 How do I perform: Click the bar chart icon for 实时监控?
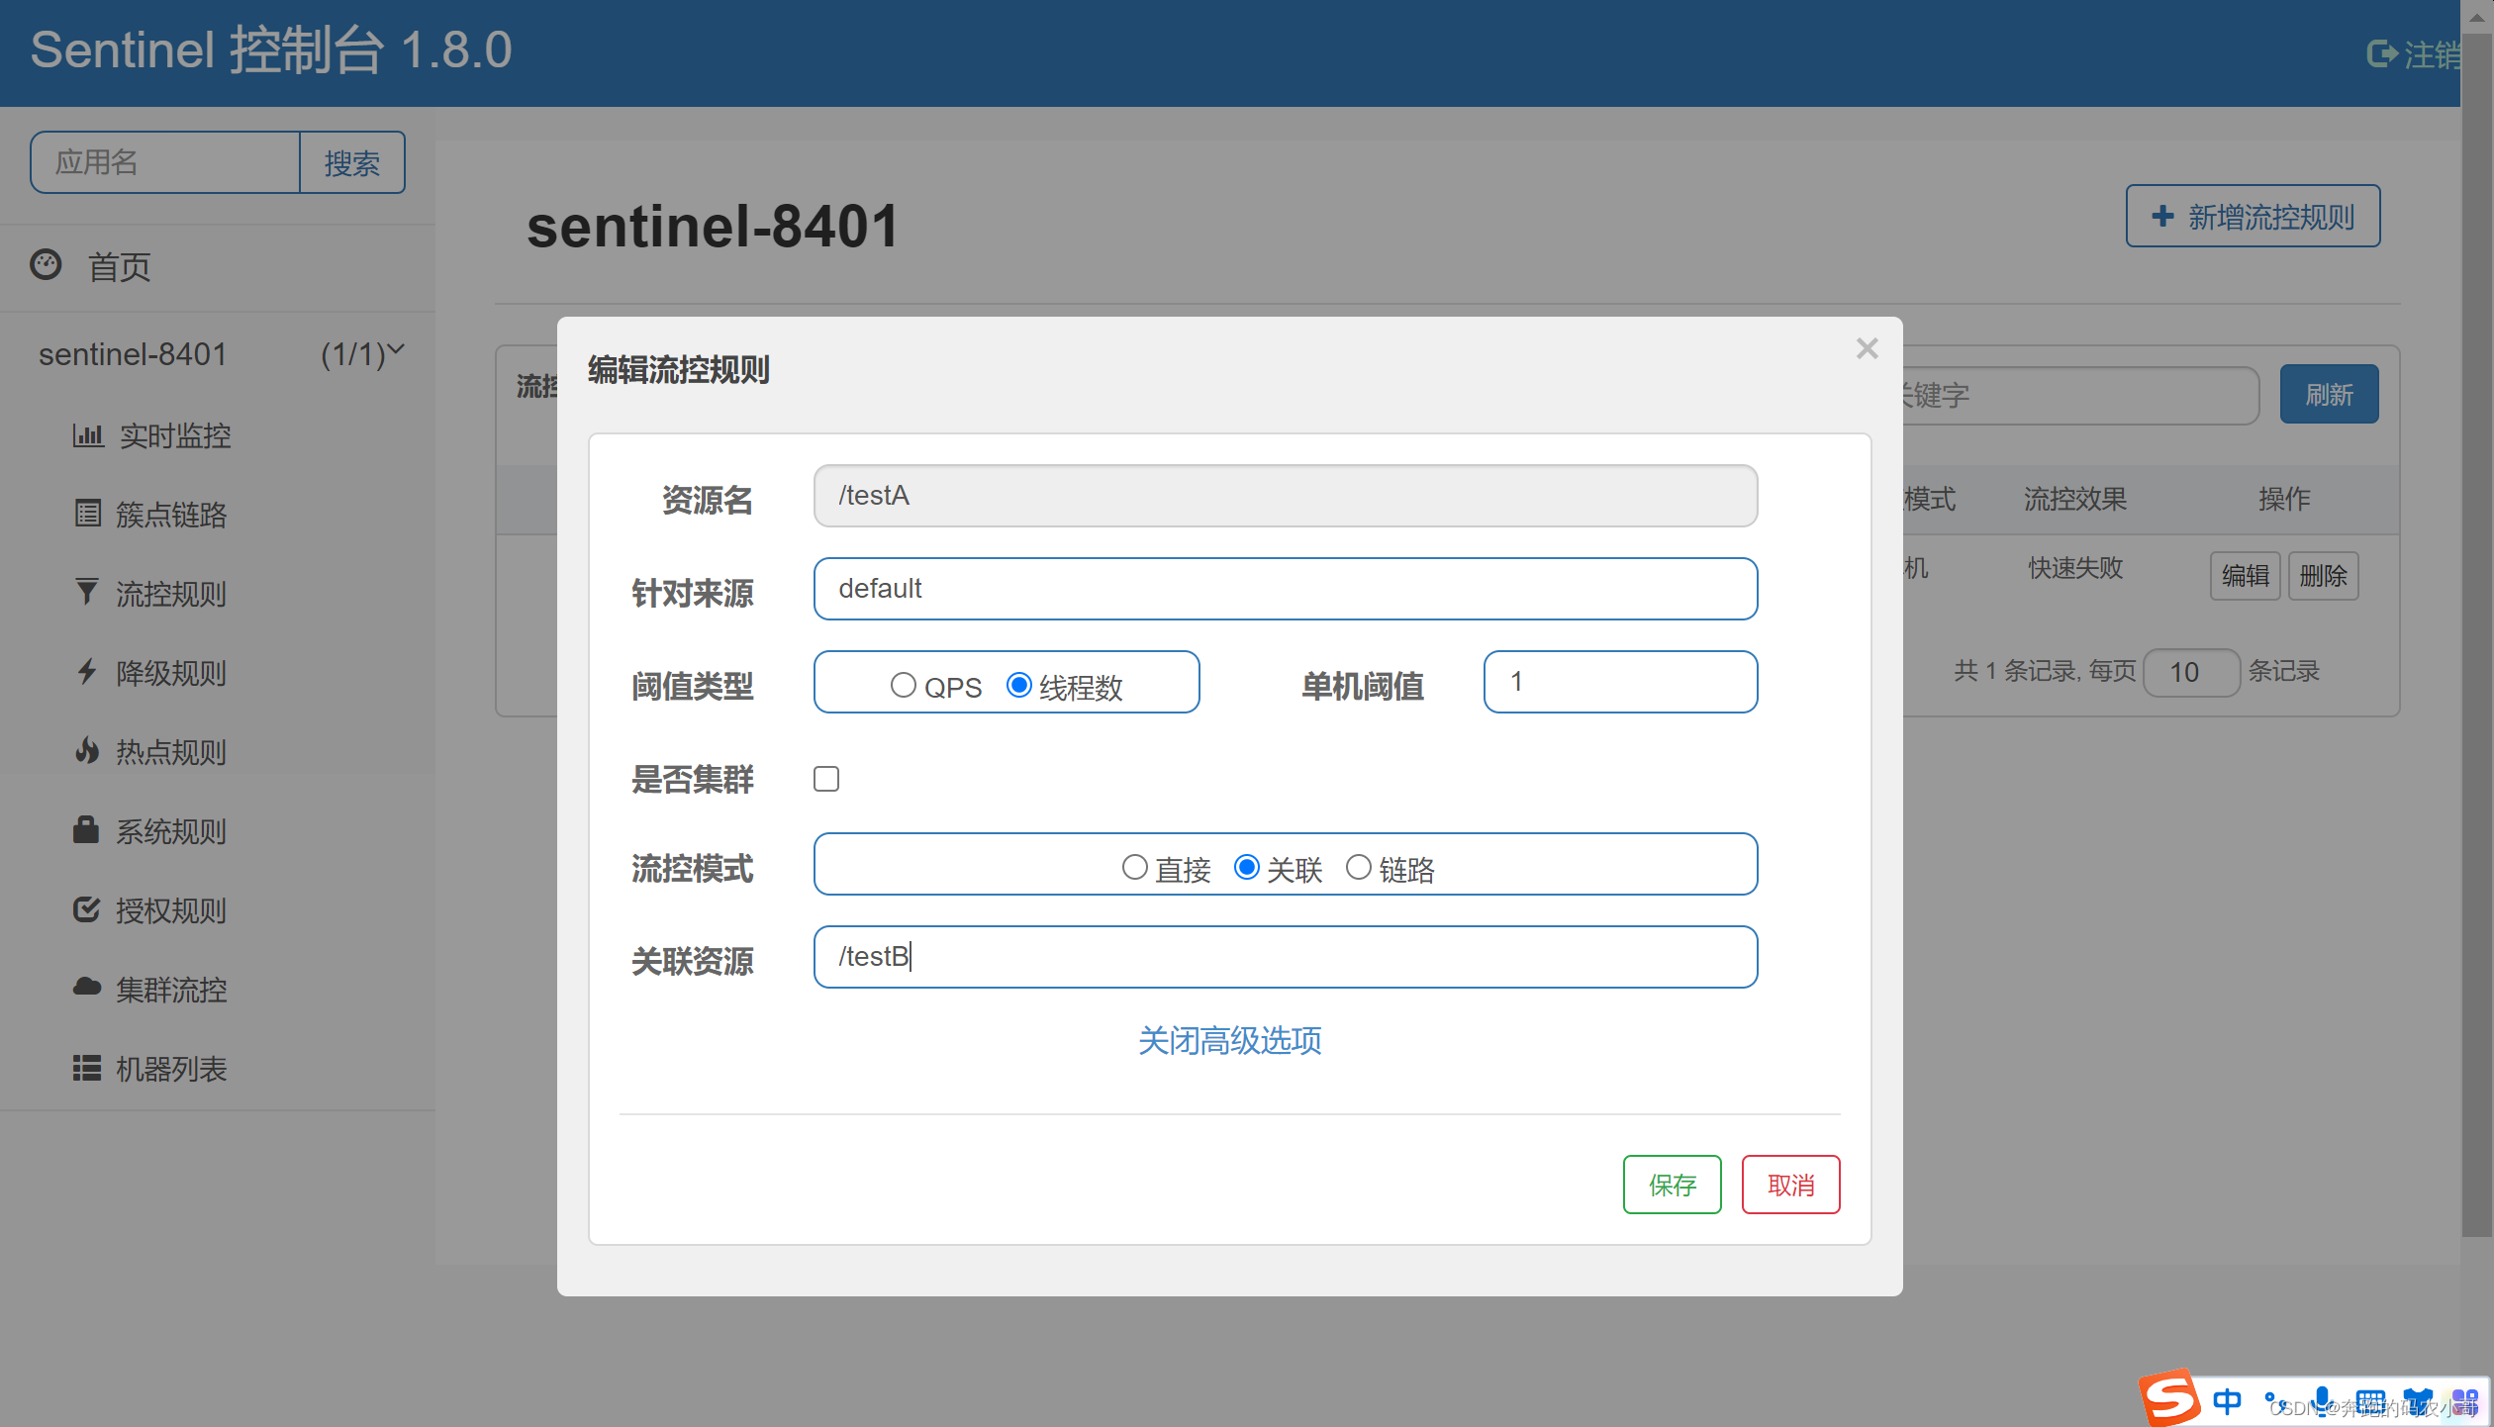point(88,434)
